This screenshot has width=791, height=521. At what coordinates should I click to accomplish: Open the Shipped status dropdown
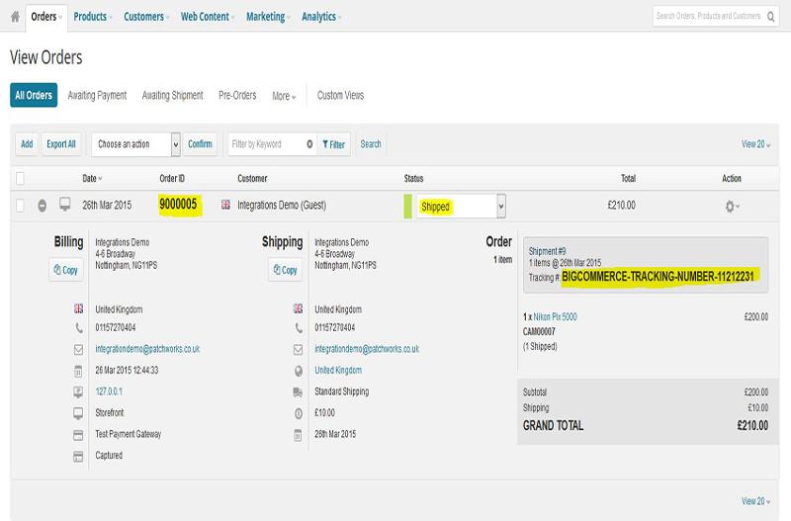point(462,206)
